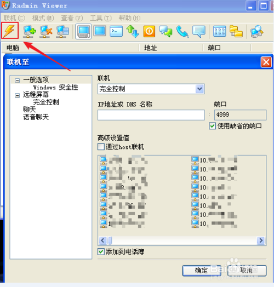The width and height of the screenshot is (274, 287).
Task: Open the yellow folder tree icon in the toolbar
Action: click(x=236, y=31)
